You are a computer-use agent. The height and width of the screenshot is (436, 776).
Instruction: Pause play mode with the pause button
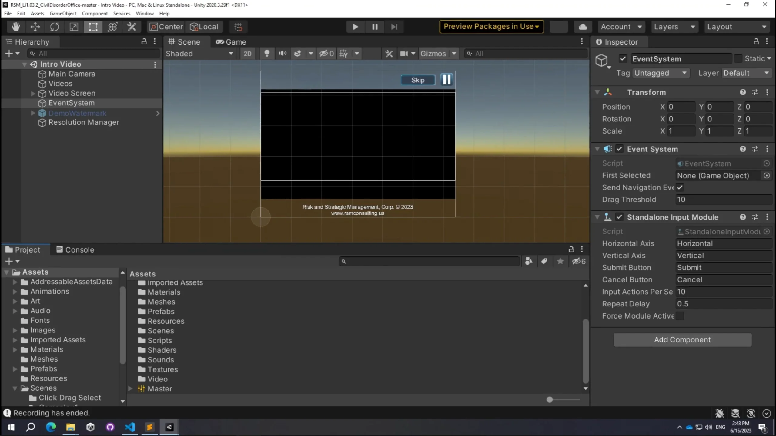[375, 27]
